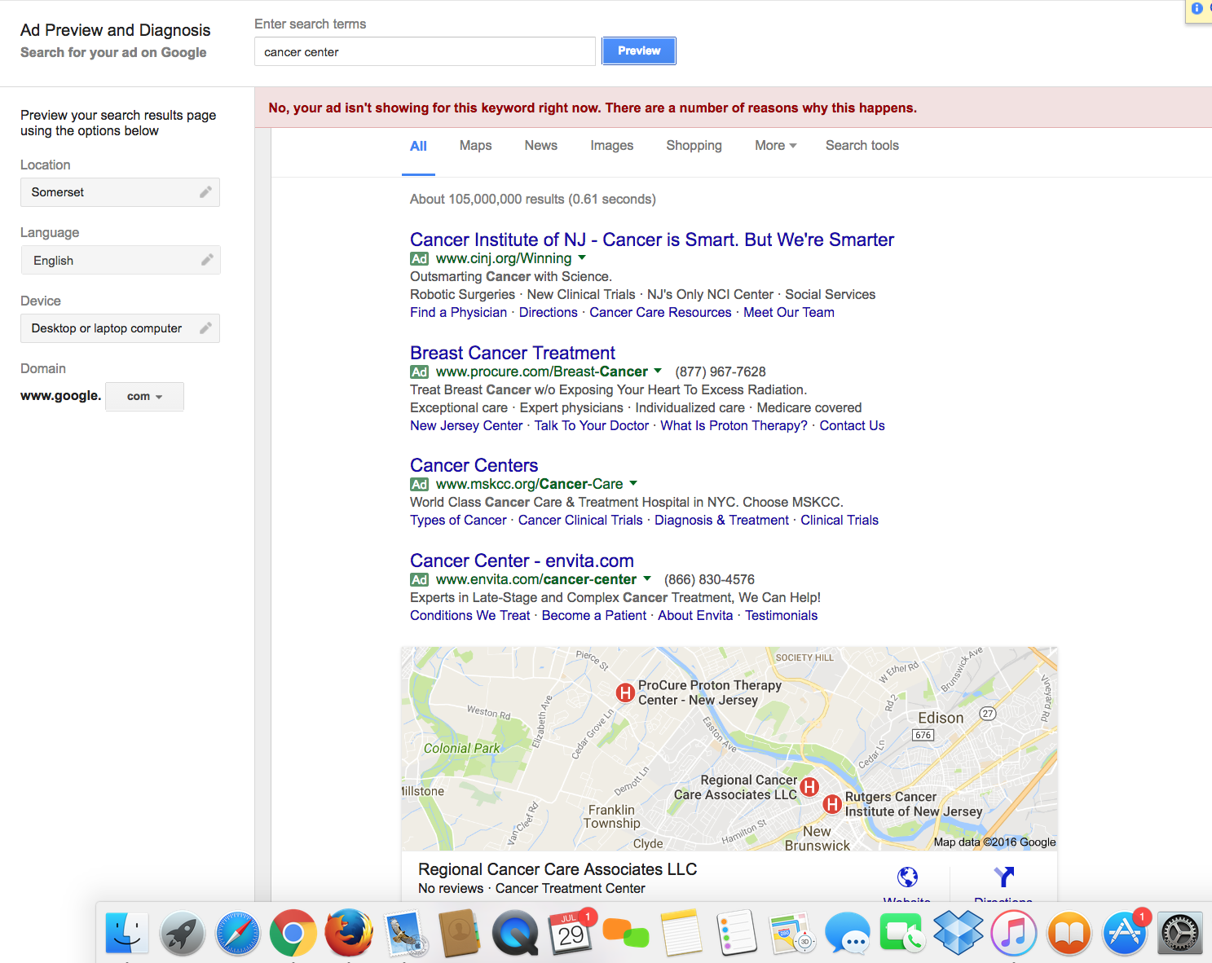Open Mail stamp icon in dock

(405, 933)
